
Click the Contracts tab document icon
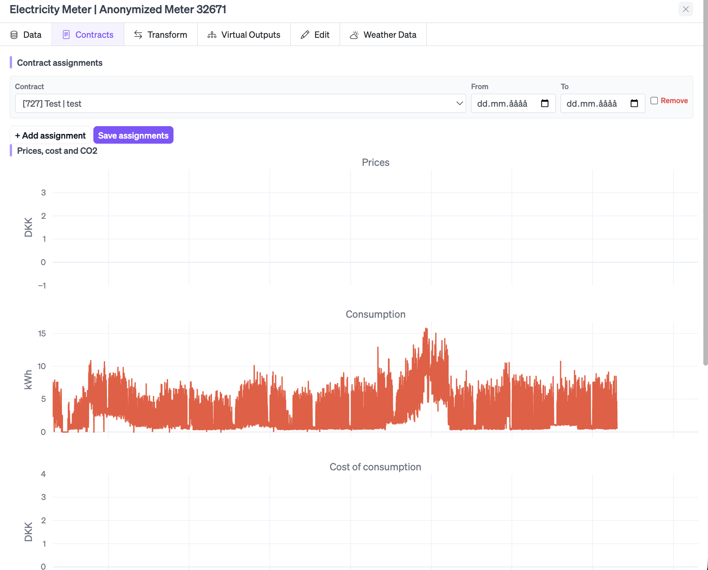click(x=66, y=35)
